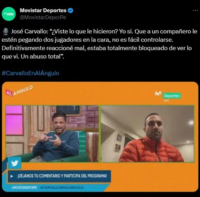Image resolution: width=200 pixels, height=197 pixels.
Task: Visit the @MovistarDeporPe handle
Action: pos(43,17)
